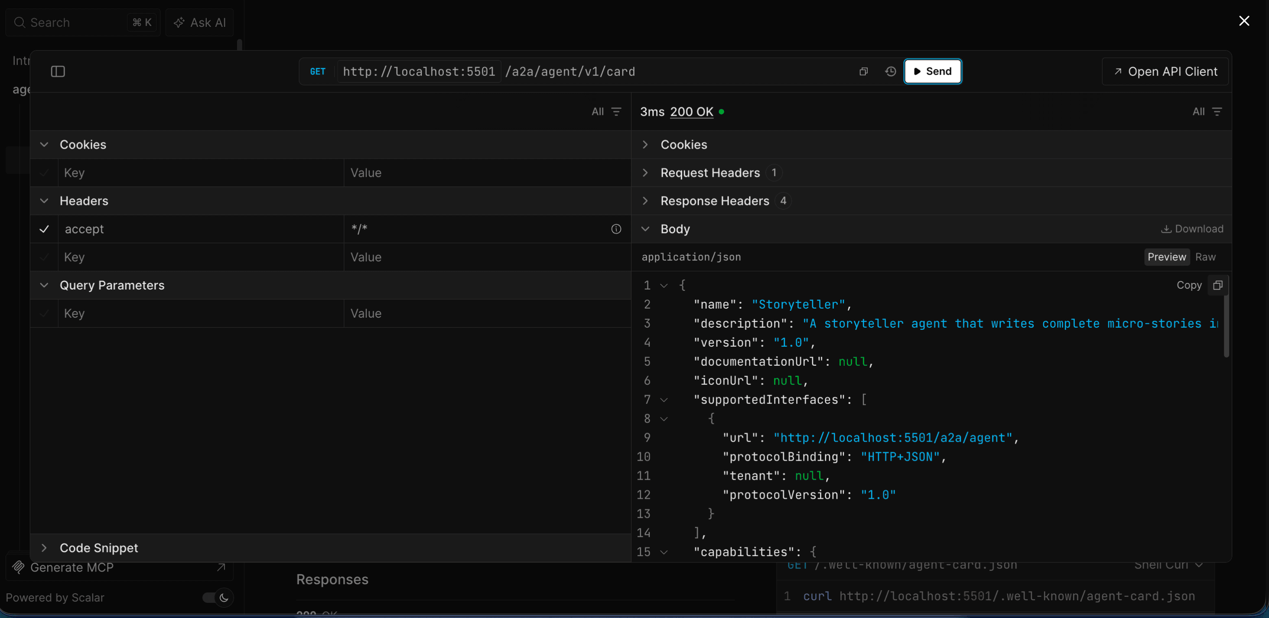
Task: Select the GET method badge
Action: click(x=318, y=72)
